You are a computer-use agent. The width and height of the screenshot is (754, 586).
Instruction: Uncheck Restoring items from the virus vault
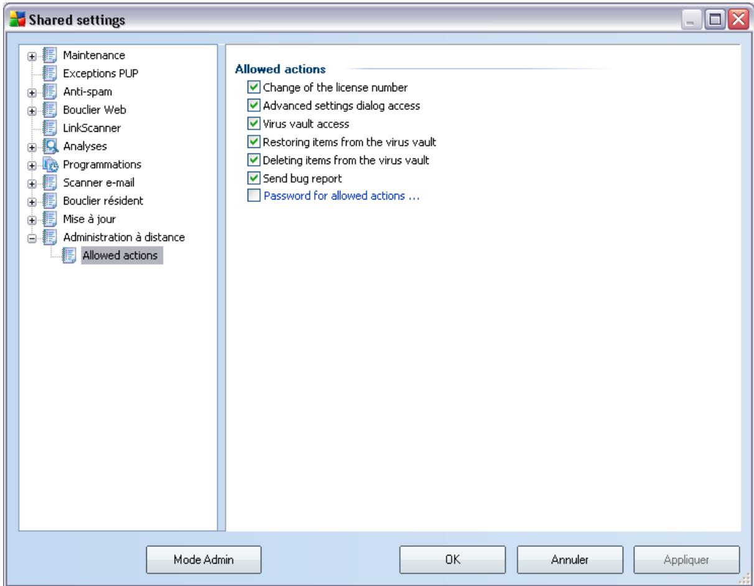click(x=253, y=142)
